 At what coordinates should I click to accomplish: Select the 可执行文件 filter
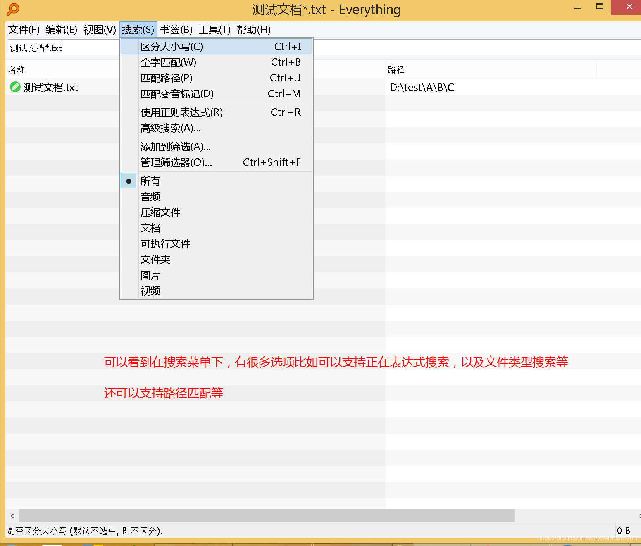coord(217,244)
